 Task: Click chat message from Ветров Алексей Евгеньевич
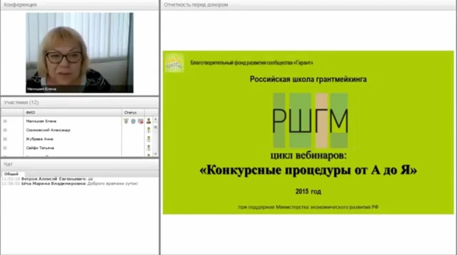[x=47, y=179]
